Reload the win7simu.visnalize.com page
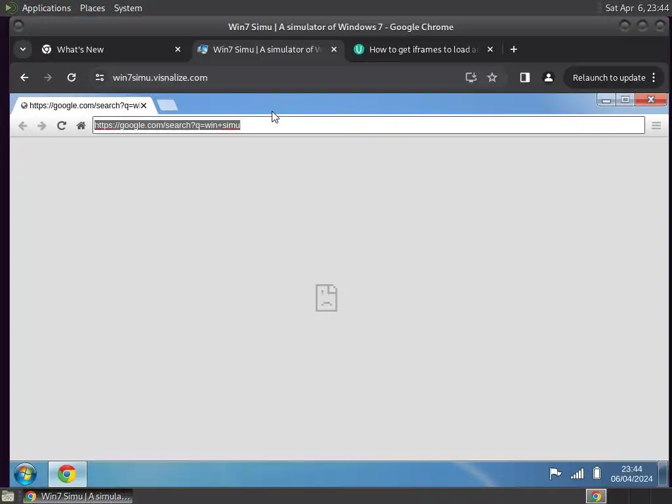Screen dimensions: 672x504 point(72,77)
